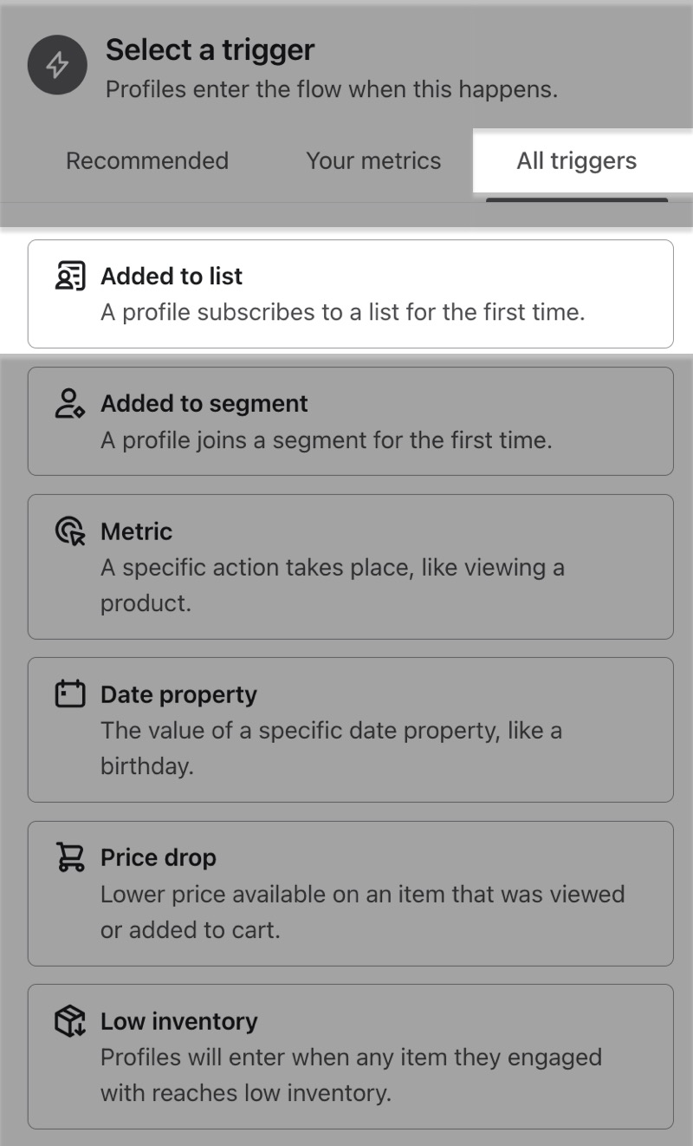The image size is (693, 1146).
Task: Click the Price drop cart icon
Action: [x=70, y=857]
